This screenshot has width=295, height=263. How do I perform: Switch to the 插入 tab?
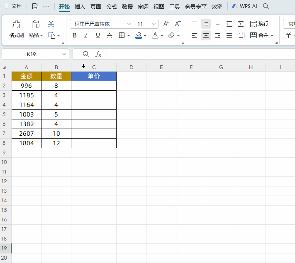(x=80, y=7)
